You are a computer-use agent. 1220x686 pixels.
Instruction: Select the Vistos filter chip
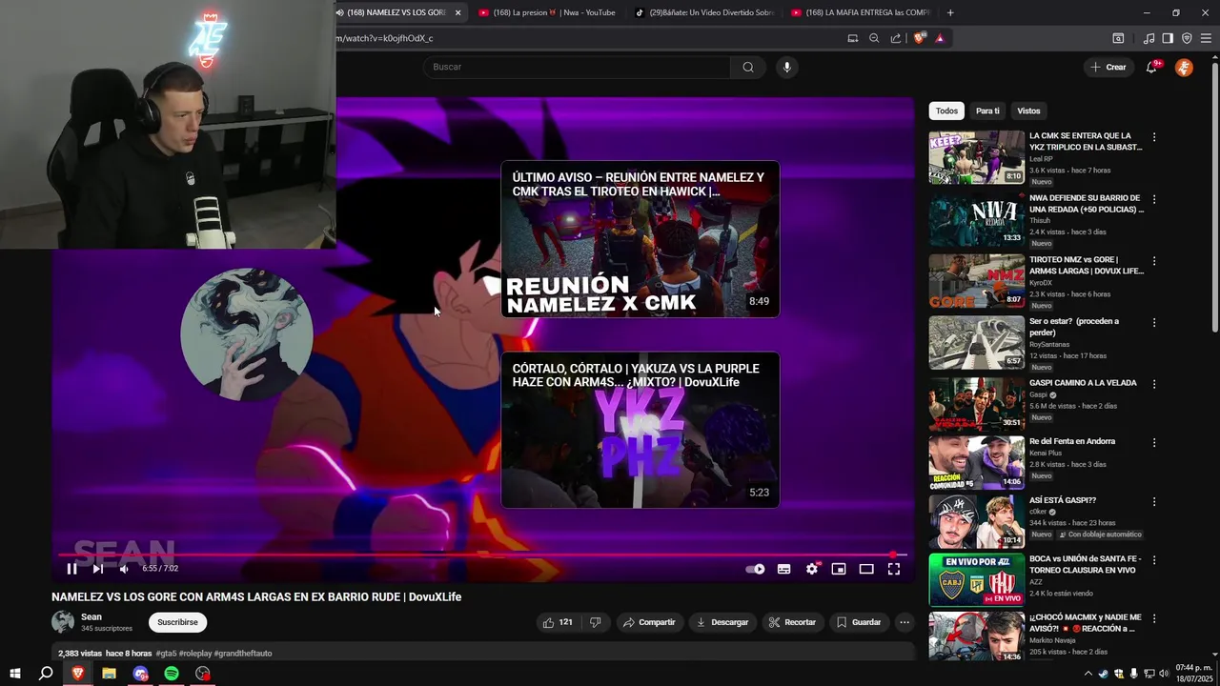point(1028,111)
